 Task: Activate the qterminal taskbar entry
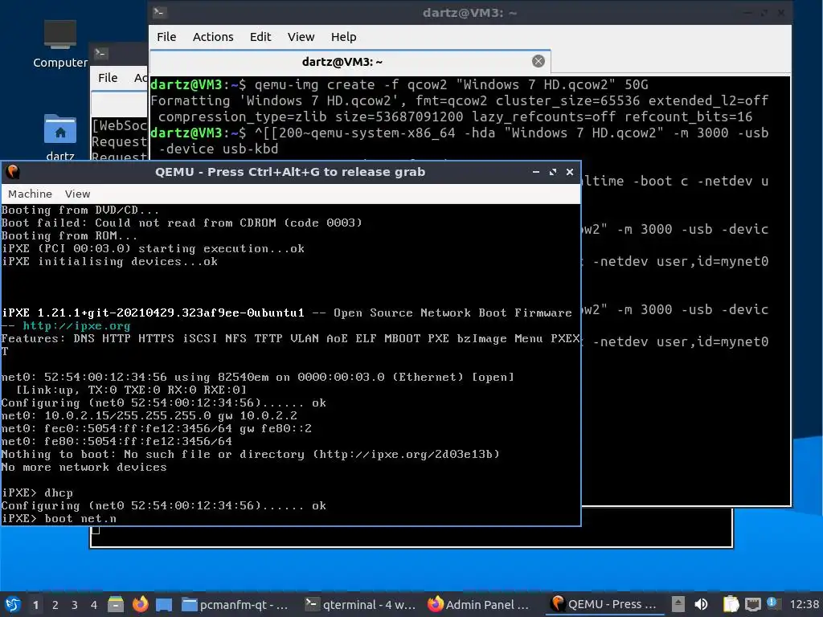[x=360, y=605]
